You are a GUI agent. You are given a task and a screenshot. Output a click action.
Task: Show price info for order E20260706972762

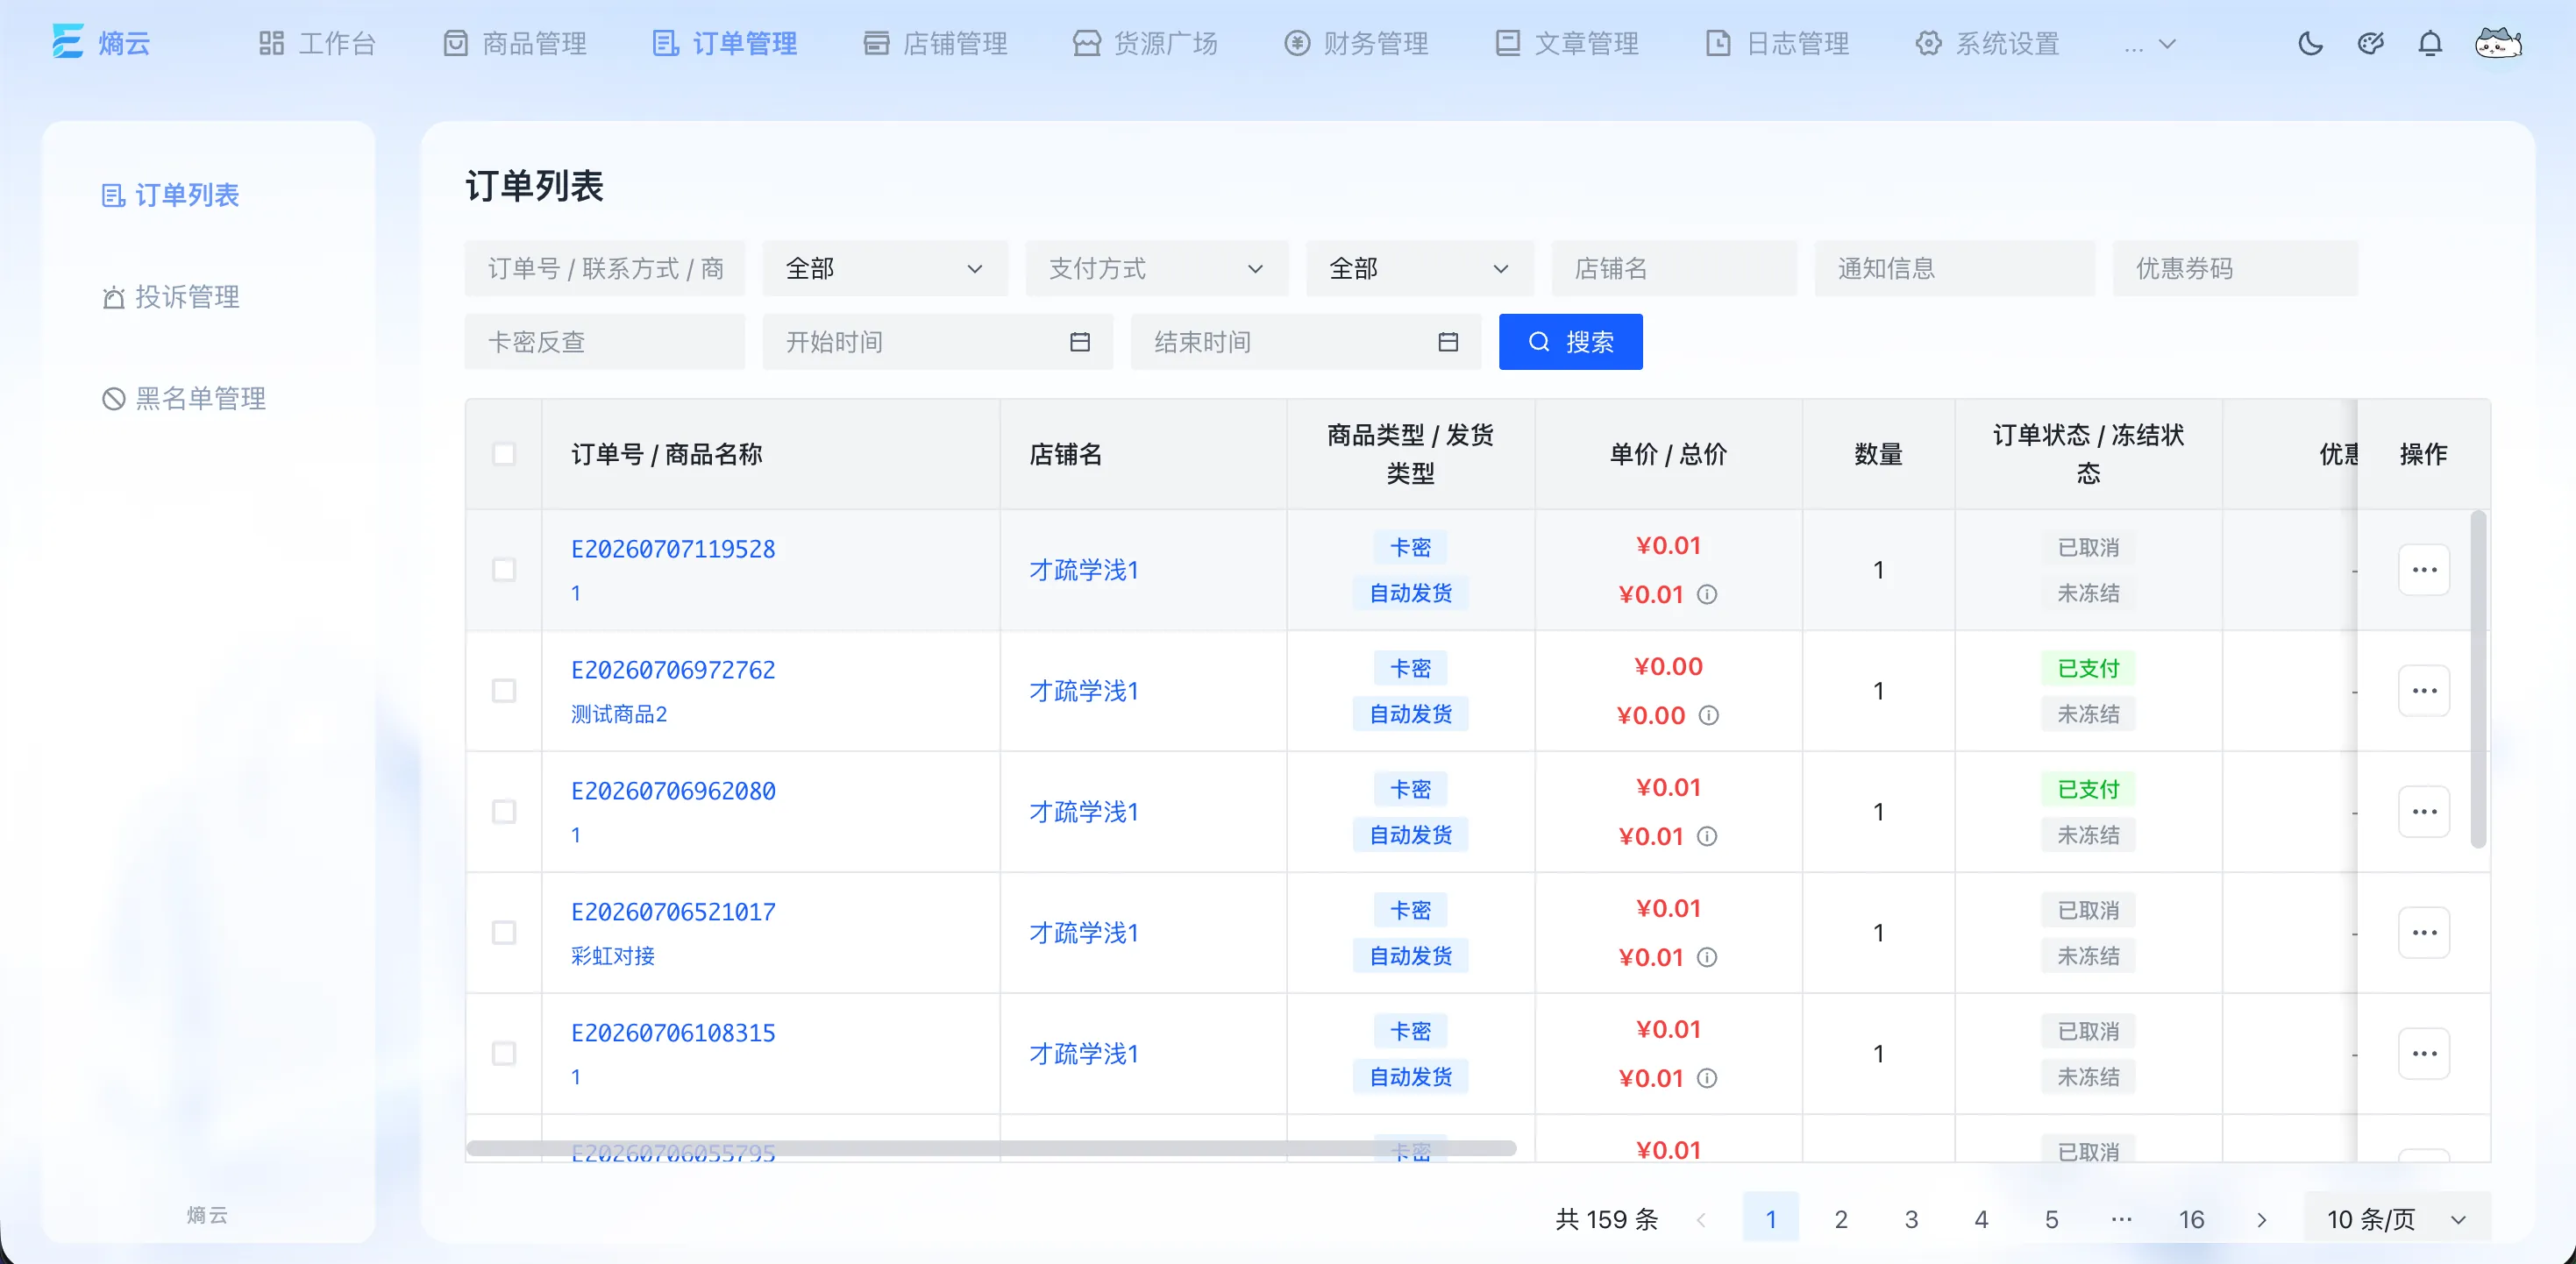(x=1709, y=716)
